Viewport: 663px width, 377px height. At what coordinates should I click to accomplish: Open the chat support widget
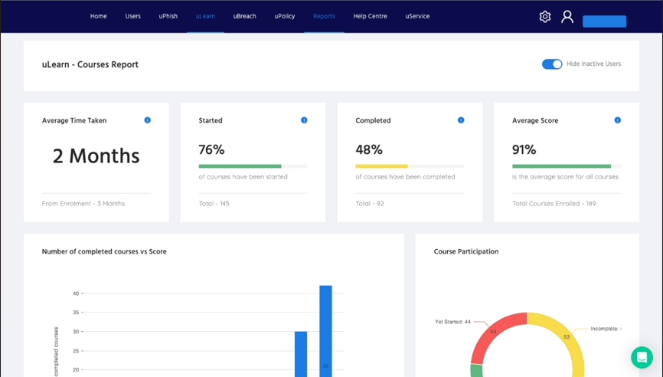tap(642, 357)
